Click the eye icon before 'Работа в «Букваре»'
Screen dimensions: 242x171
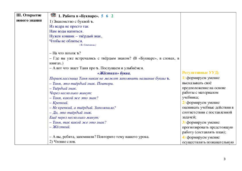(53, 15)
